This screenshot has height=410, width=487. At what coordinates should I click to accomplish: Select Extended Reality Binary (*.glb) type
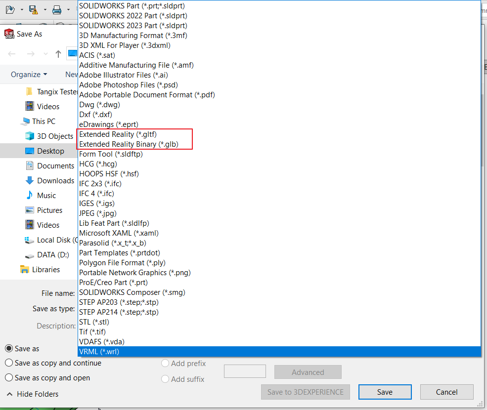pyautogui.click(x=279, y=144)
